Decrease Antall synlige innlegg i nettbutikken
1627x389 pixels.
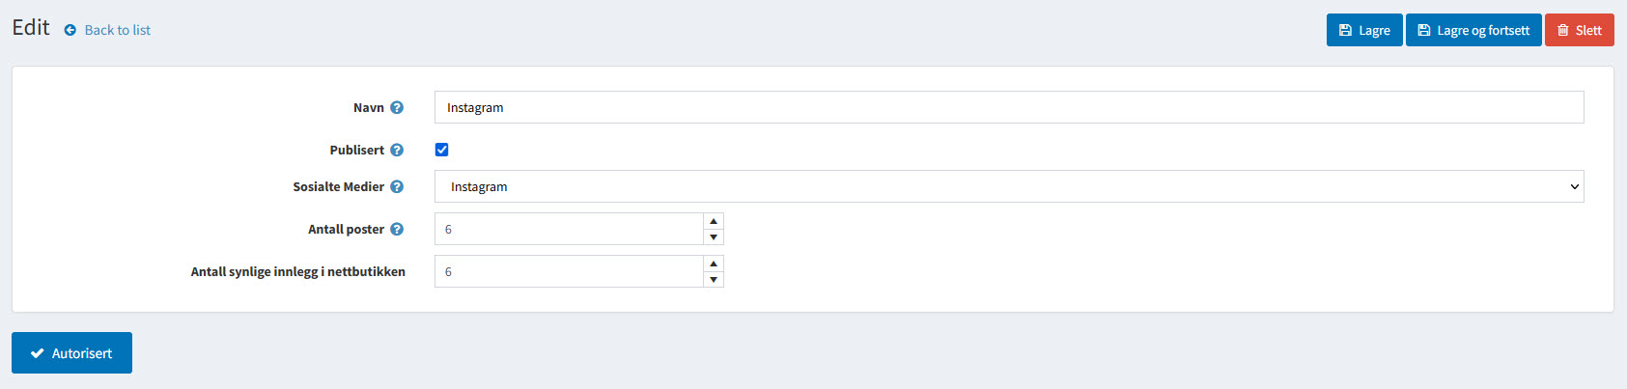click(x=714, y=280)
